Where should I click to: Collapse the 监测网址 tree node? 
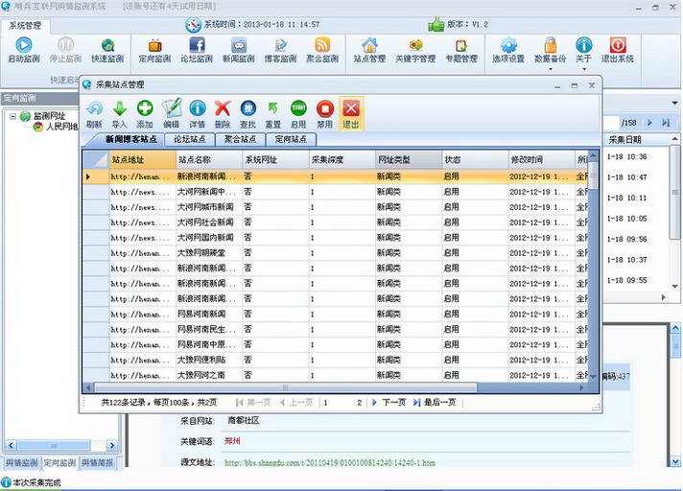tap(12, 116)
